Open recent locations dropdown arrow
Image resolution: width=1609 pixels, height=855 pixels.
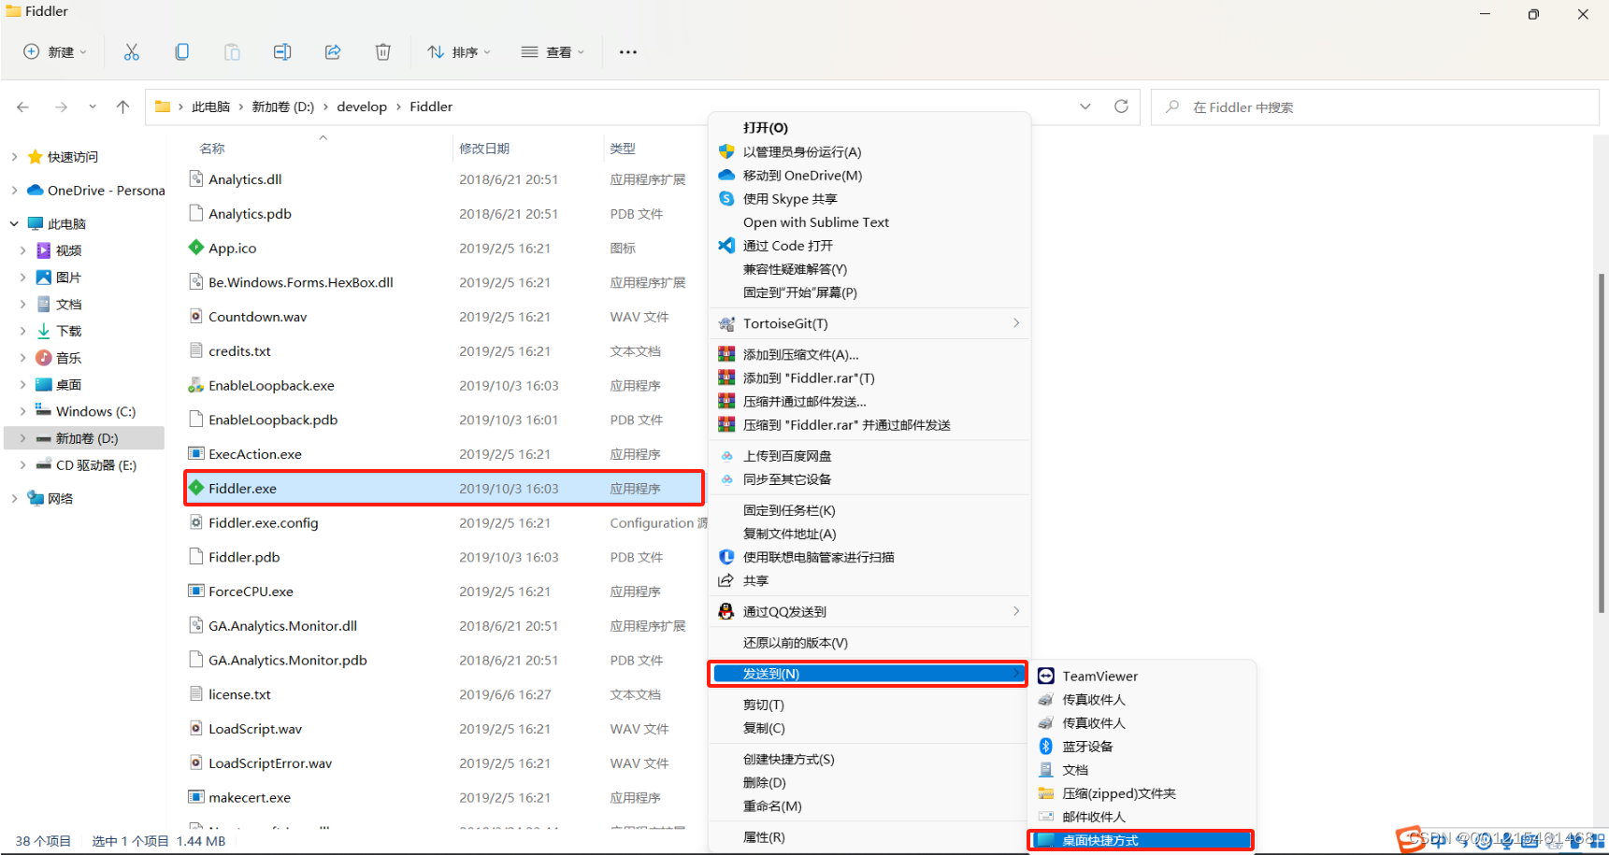(x=93, y=107)
